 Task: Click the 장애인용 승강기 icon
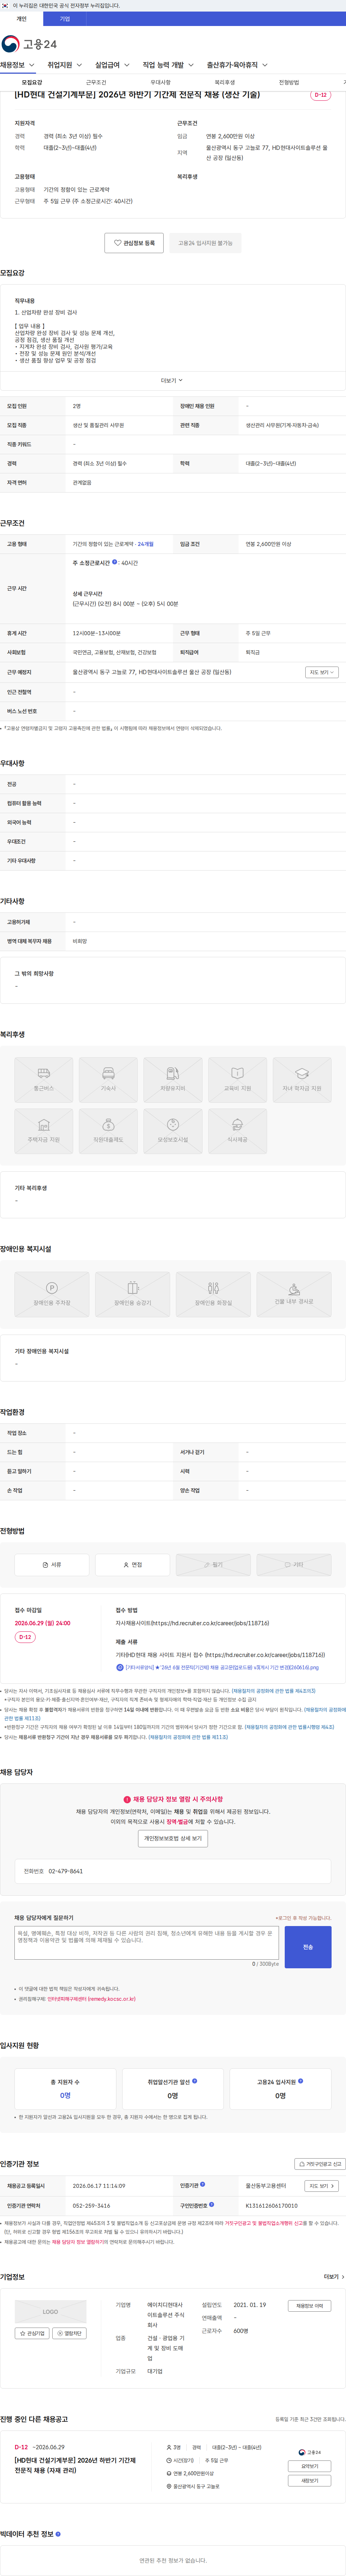(x=133, y=1294)
